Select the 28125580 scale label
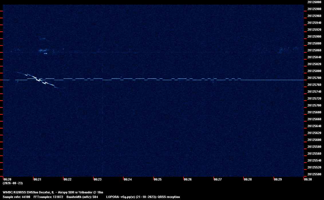The width and height of the screenshot is (324, 200). [x=314, y=147]
